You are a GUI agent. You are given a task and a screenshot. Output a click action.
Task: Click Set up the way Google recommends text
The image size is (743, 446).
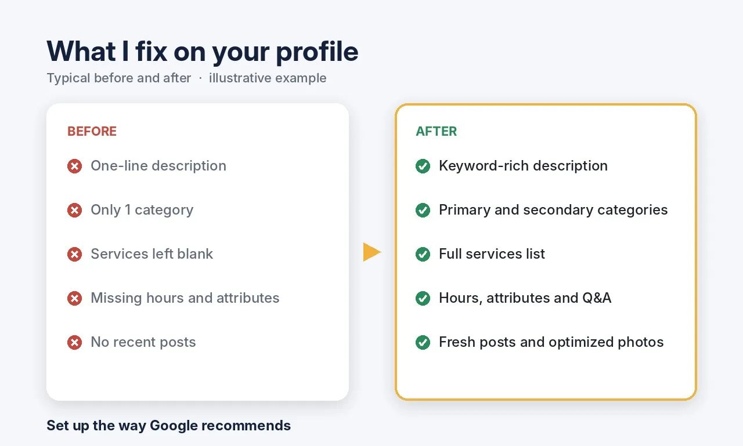point(168,426)
